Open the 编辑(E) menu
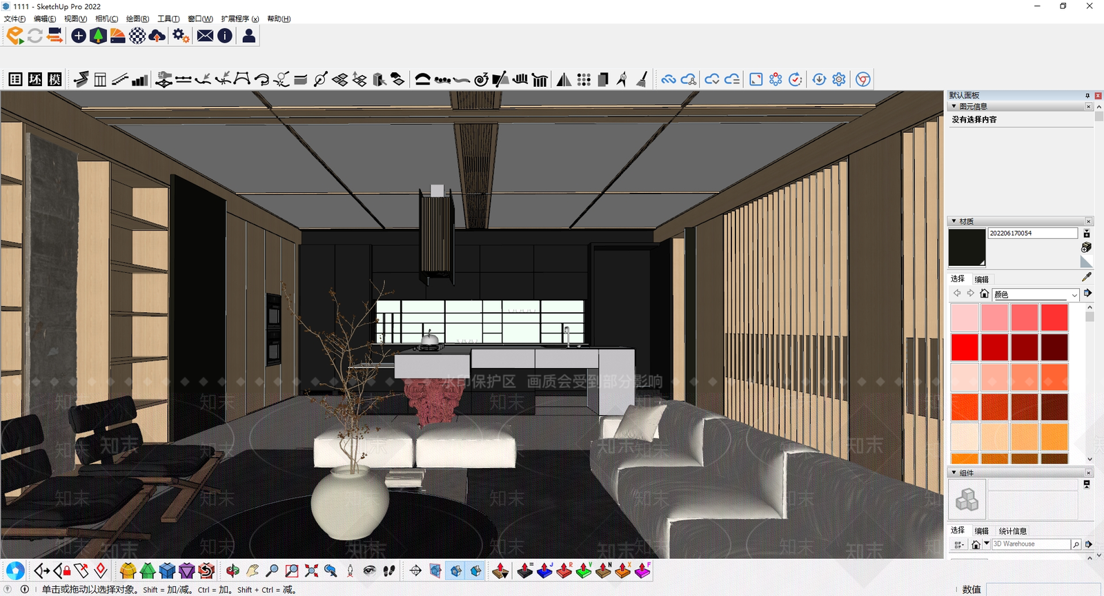This screenshot has width=1104, height=596. pos(45,19)
